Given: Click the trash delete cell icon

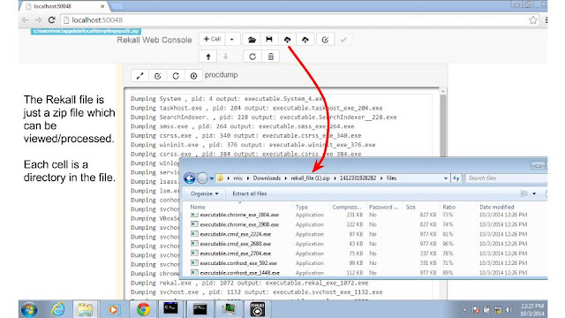Looking at the screenshot, I should (x=271, y=57).
